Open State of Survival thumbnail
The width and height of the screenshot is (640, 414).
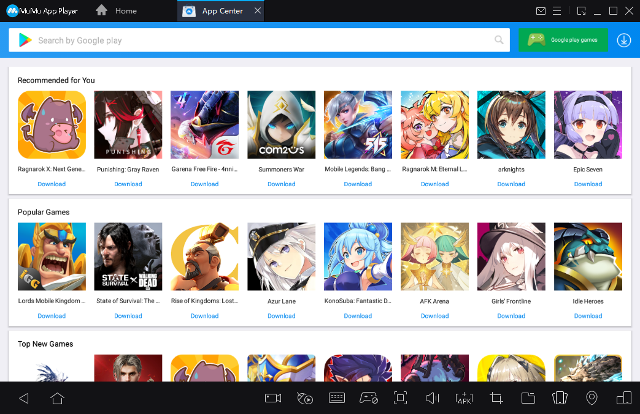[x=128, y=257]
